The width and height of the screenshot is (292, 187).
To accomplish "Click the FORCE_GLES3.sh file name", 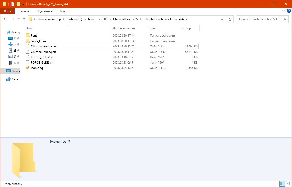I will 42,62.
